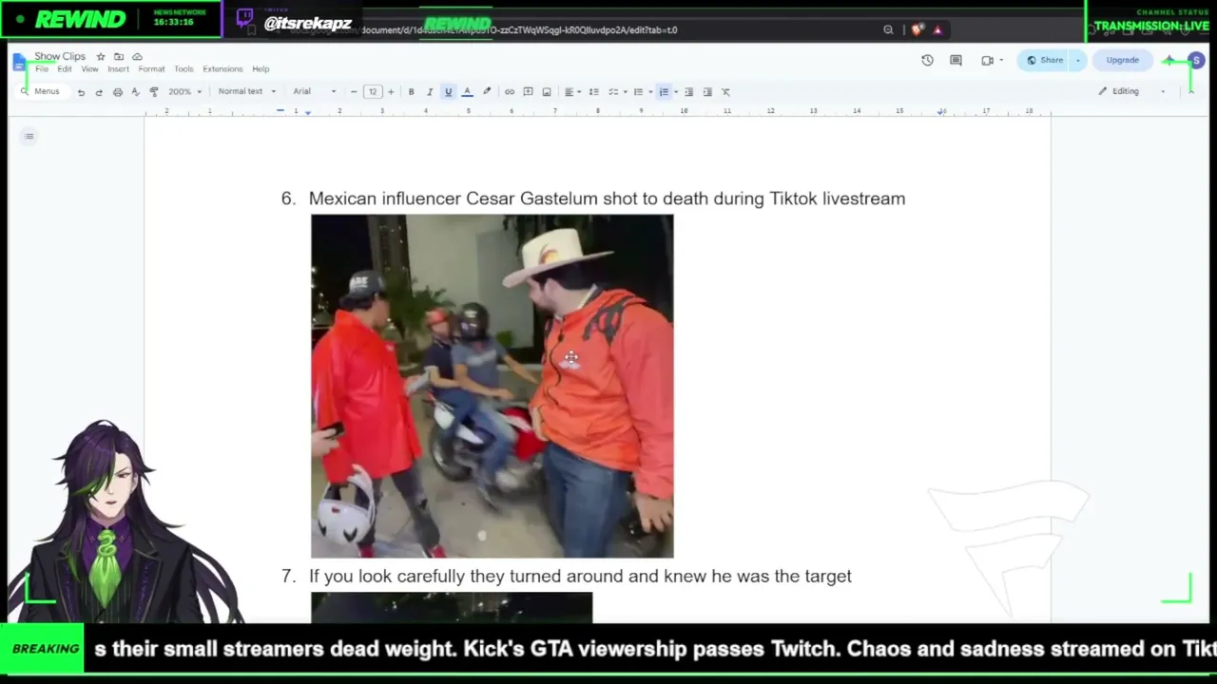Open the Google account avatar
Screen dimensions: 1217x684
point(1196,60)
